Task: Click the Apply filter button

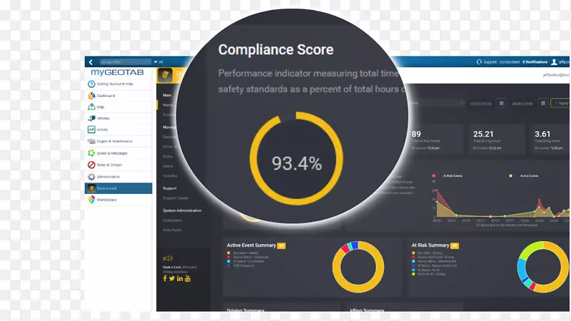Action: click(560, 103)
